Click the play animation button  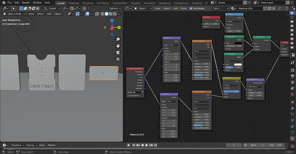[146, 145]
